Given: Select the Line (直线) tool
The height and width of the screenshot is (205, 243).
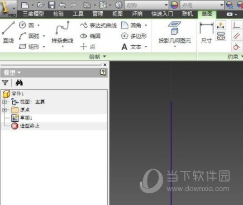Looking at the screenshot, I should [x=8, y=32].
